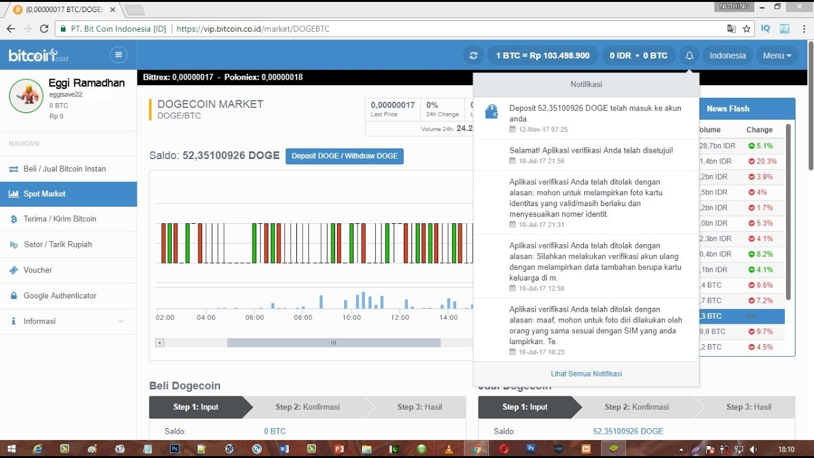Click the 0 IDR / 0 BTC balance button
This screenshot has height=458, width=814.
(x=638, y=55)
